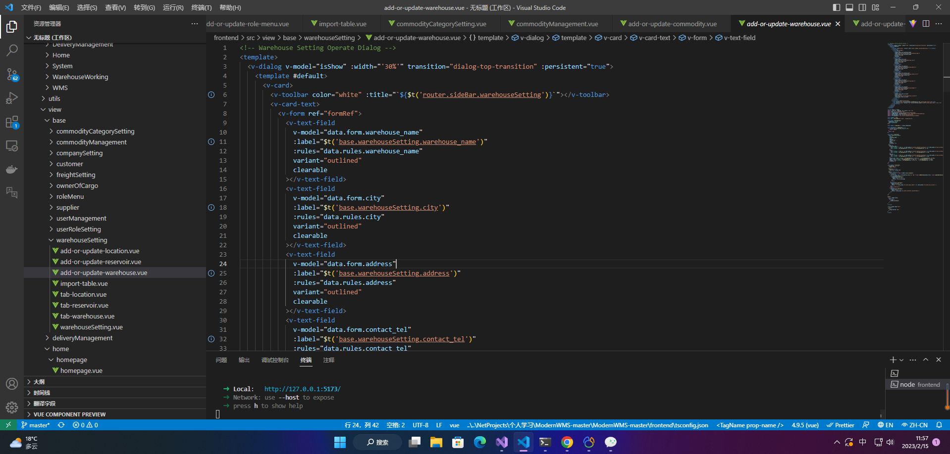Image resolution: width=950 pixels, height=454 pixels.
Task: Click the code minimap overview
Action: (x=914, y=129)
